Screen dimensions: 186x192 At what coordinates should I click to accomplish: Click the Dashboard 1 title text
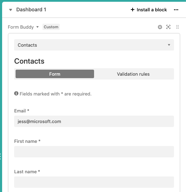[x=31, y=10]
